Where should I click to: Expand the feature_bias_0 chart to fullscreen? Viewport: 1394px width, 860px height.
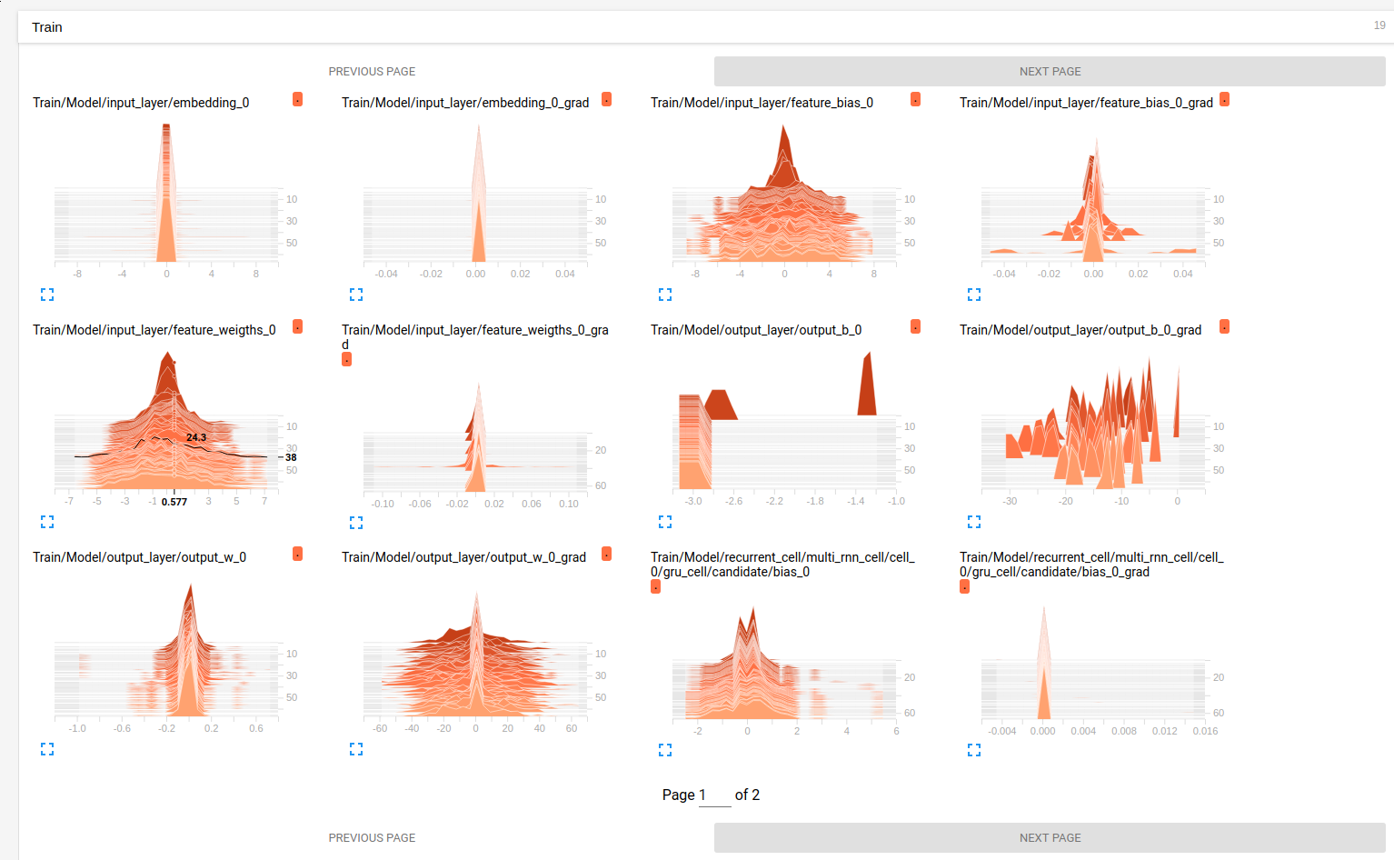pos(665,294)
